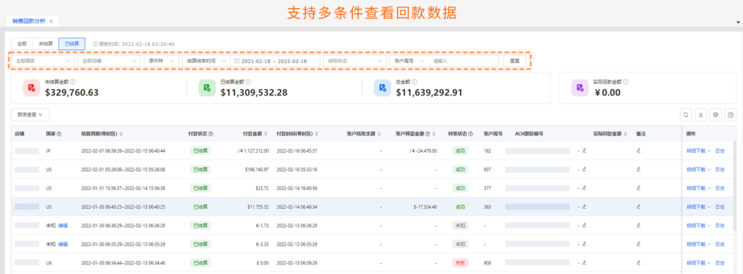This screenshot has width=743, height=274.
Task: Open table column settings gear icon
Action: click(x=716, y=115)
